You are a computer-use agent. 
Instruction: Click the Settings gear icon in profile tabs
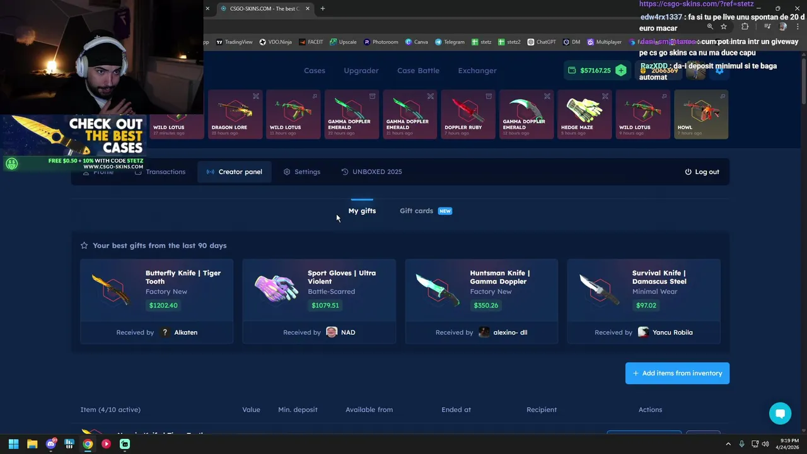click(x=287, y=172)
